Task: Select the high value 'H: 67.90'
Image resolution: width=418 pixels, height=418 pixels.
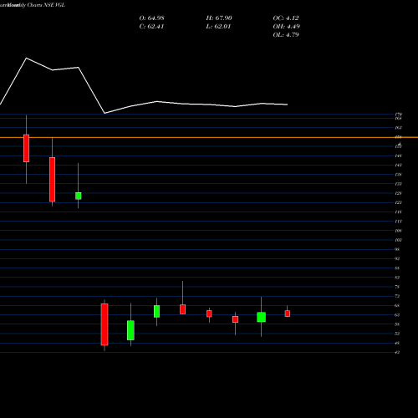Action: (219, 18)
